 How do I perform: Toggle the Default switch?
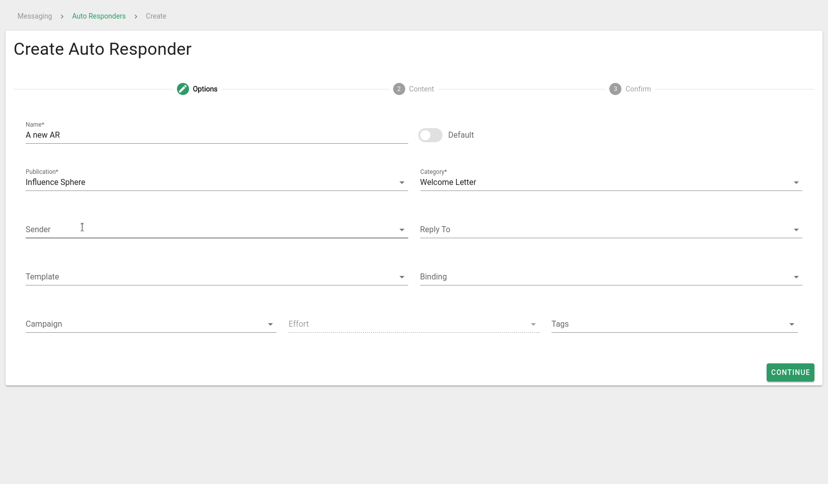[x=430, y=135]
